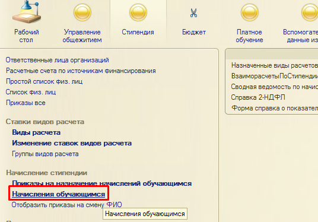The height and width of the screenshot is (222, 318).
Task: Open Начисления обучающимся link
Action: (58, 194)
